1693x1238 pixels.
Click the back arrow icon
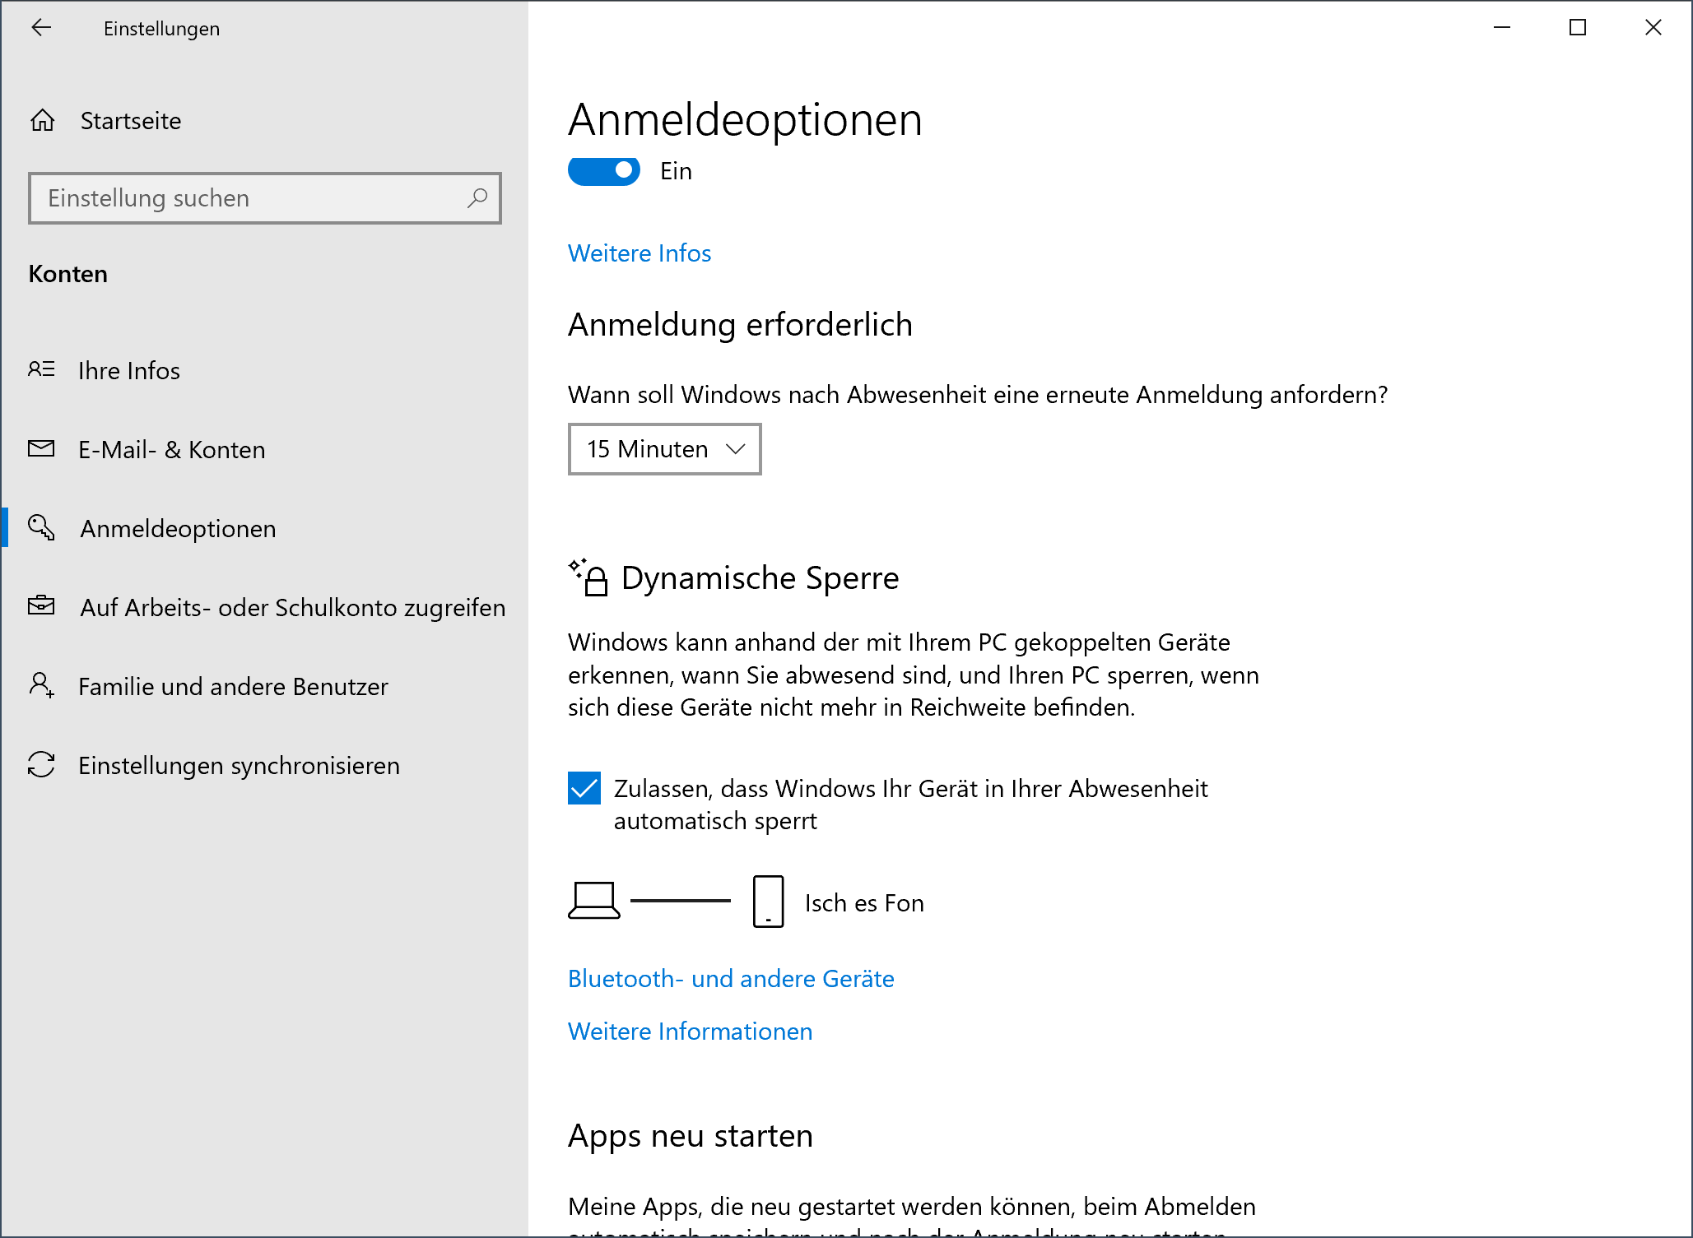point(41,28)
